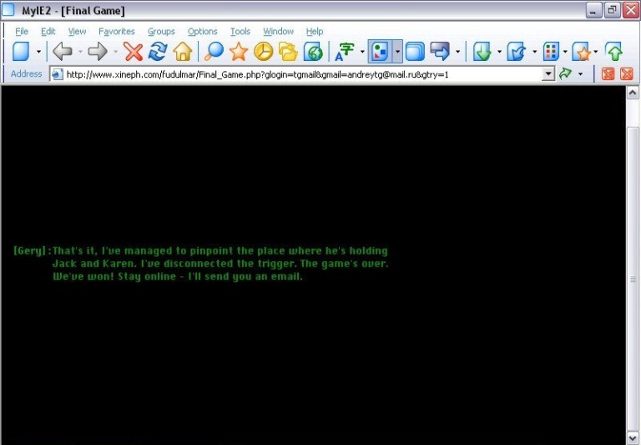641x445 pixels.
Task: Open the Go button dropdown arrow
Action: click(581, 74)
